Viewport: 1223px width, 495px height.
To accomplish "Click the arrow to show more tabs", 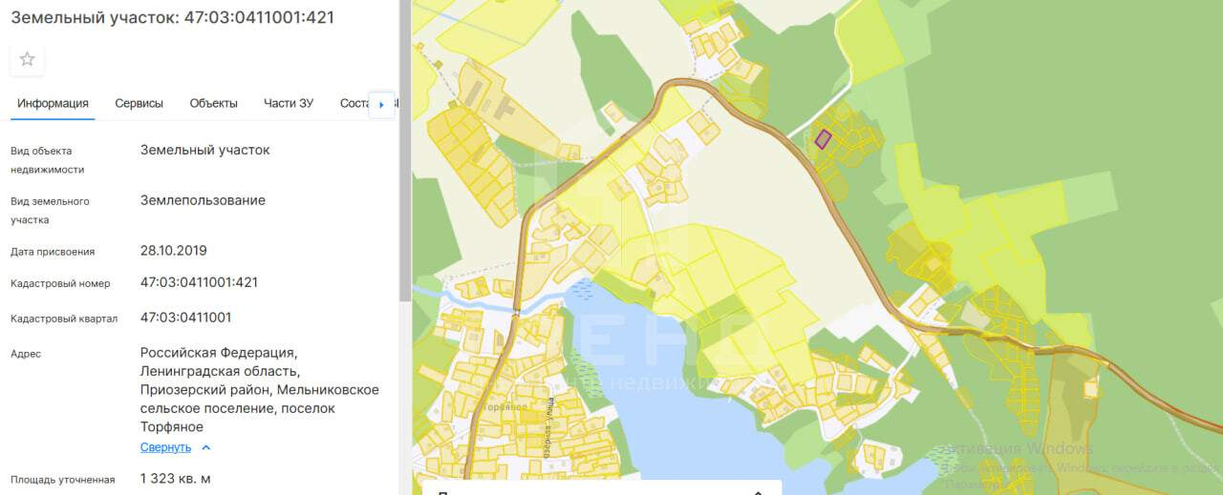I will pos(382,104).
